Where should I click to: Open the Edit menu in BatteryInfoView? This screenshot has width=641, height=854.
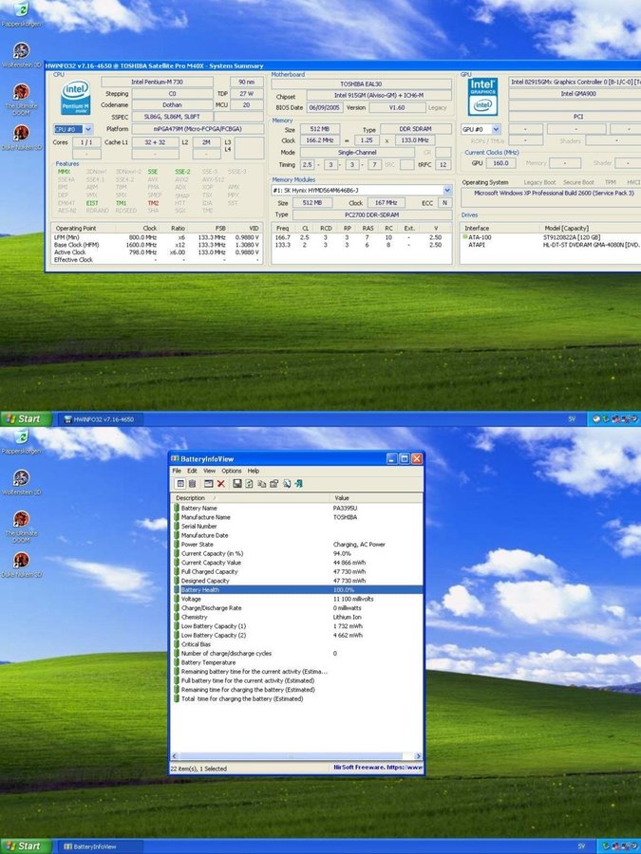pyautogui.click(x=193, y=471)
